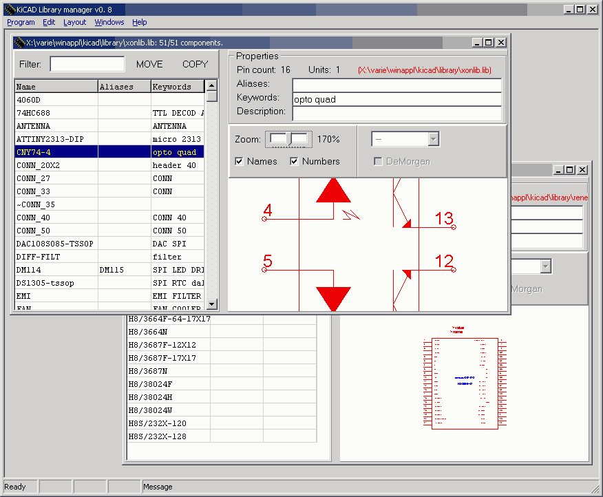This screenshot has height=497, width=603.
Task: Open the dropdown in the background library window
Action: click(545, 266)
